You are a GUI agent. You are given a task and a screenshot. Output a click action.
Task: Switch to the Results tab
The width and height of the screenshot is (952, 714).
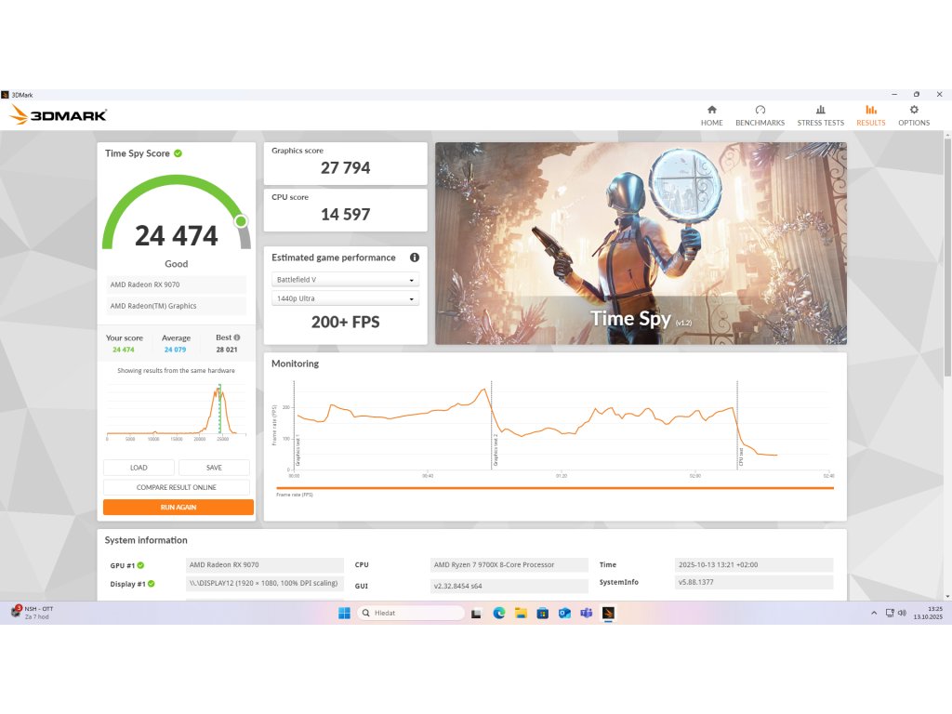[870, 114]
